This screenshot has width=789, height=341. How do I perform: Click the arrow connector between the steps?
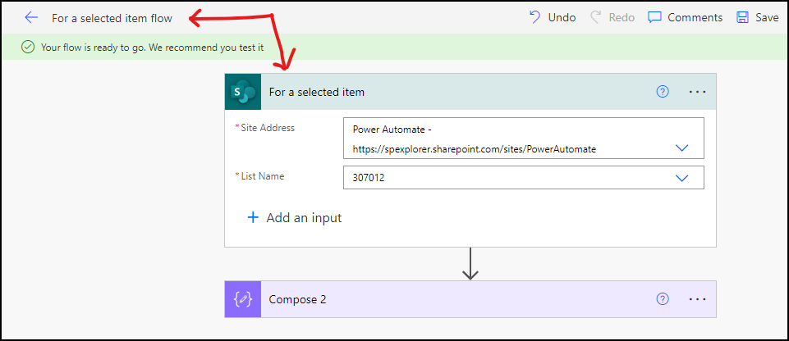(x=470, y=264)
